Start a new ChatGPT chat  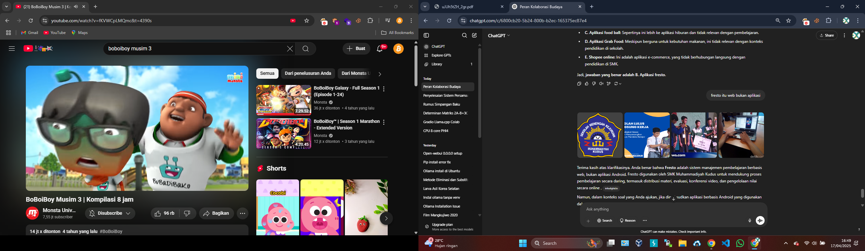474,36
